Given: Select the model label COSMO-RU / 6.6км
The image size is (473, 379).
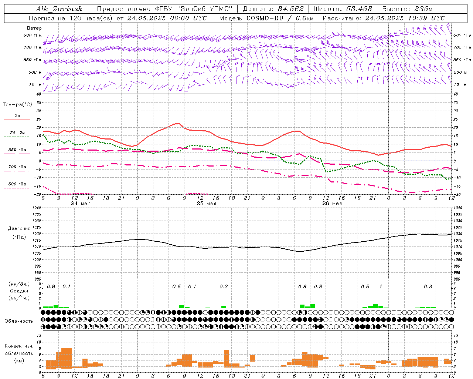Looking at the screenshot, I should click(280, 18).
